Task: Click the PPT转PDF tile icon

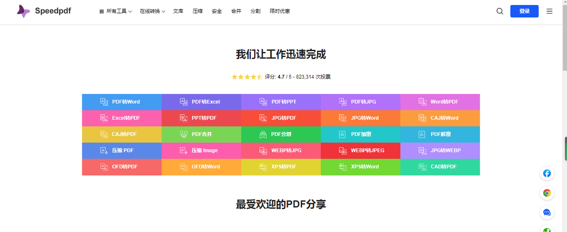Action: (184, 118)
